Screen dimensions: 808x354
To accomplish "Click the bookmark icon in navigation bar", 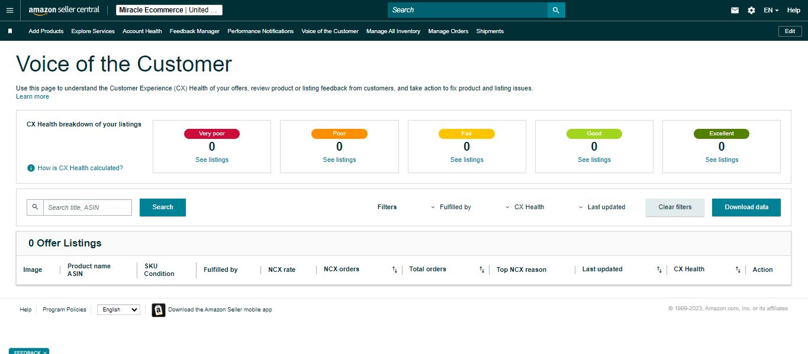I will [10, 31].
